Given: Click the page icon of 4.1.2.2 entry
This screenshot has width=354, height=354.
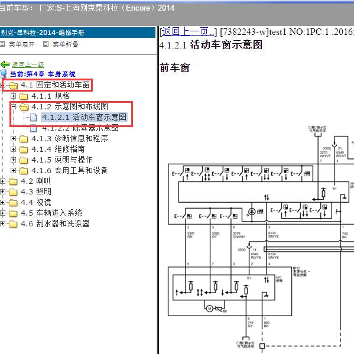Looking at the screenshot, I should [34, 128].
